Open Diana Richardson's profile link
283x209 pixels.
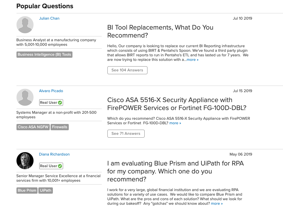coord(54,154)
